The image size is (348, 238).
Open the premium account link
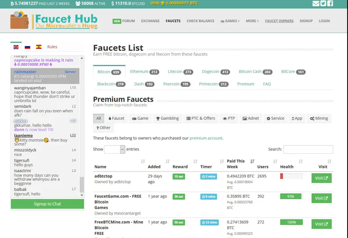point(206,138)
